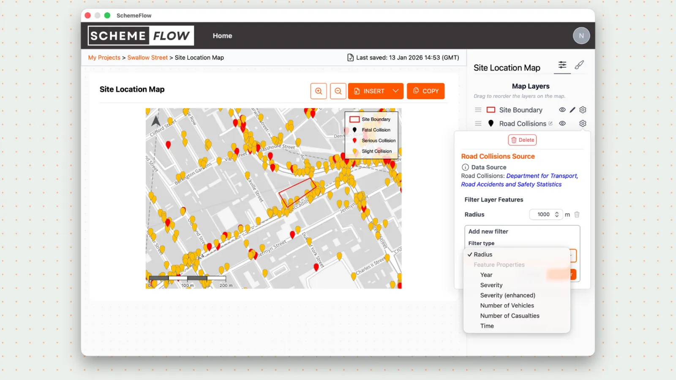Click the Fatal Collision legend marker

pos(354,130)
